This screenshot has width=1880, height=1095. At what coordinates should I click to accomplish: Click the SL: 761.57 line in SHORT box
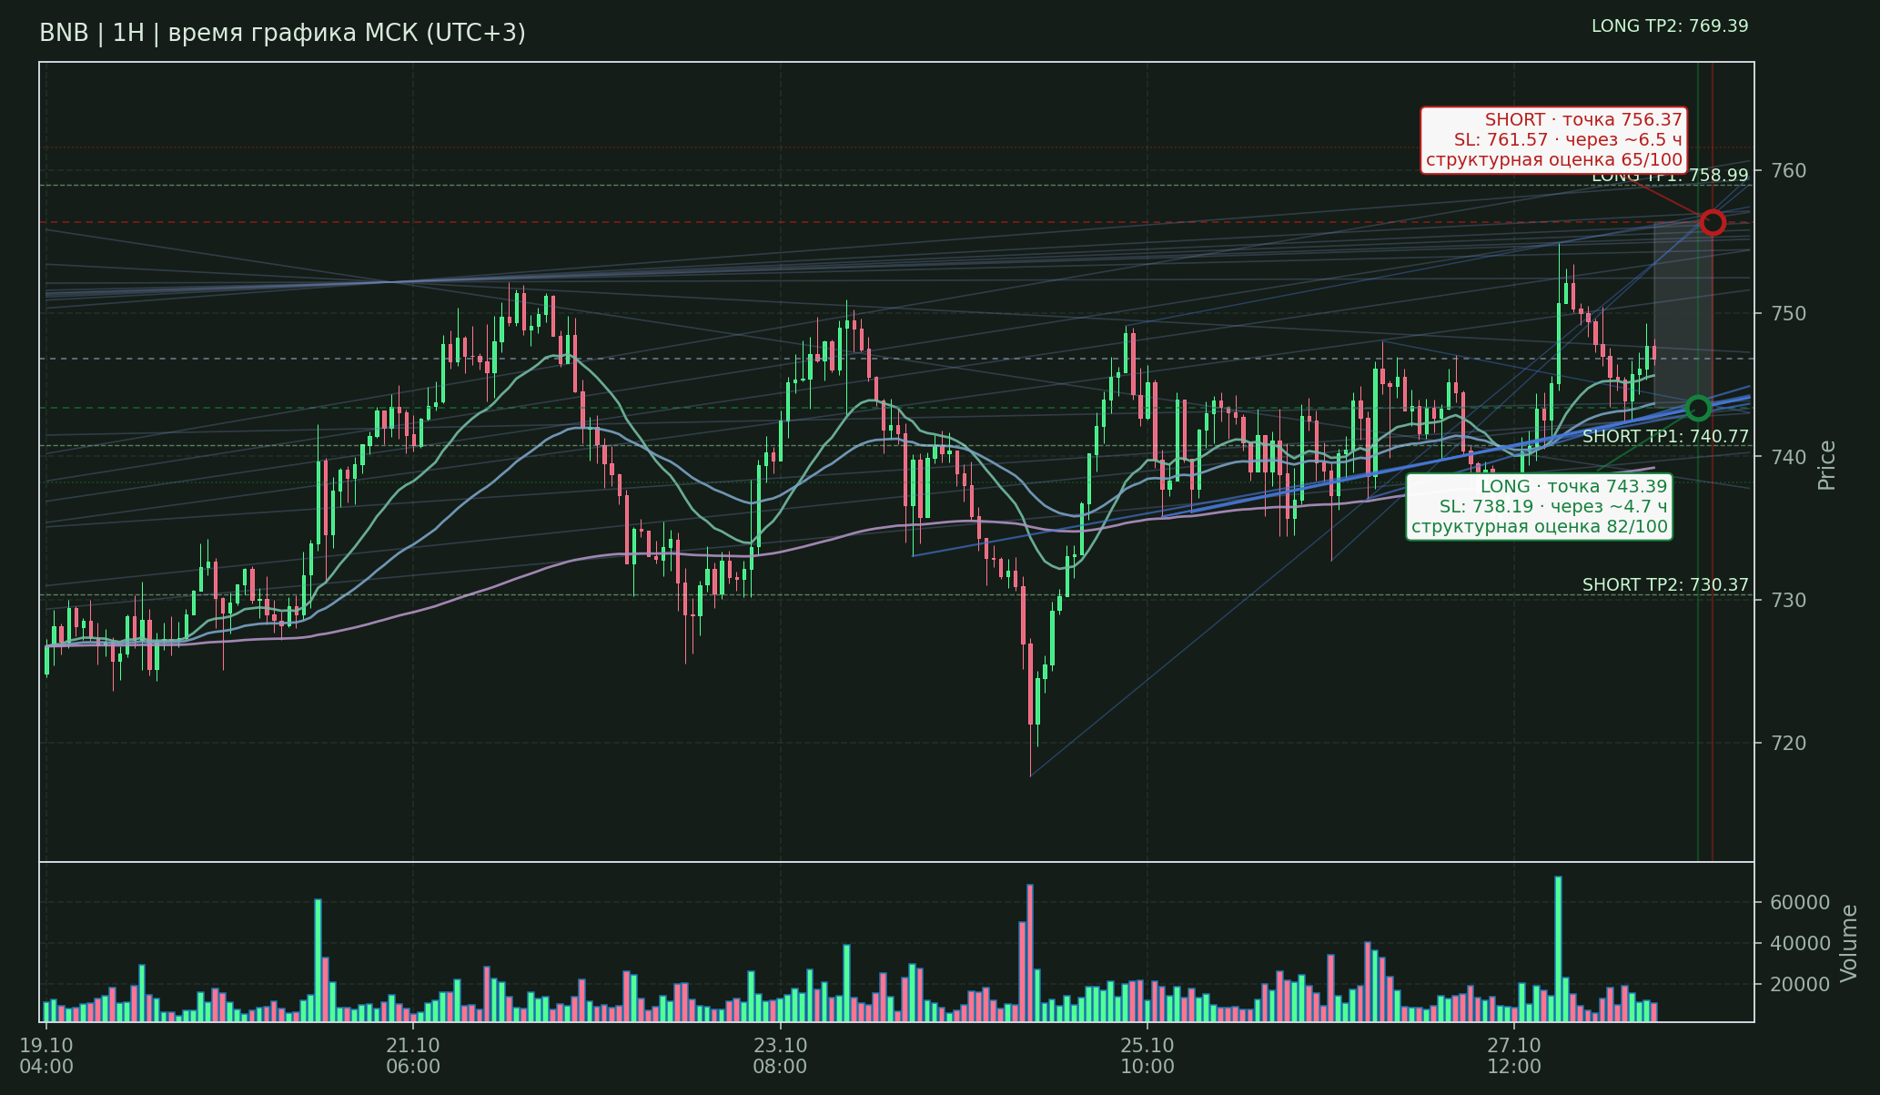[1568, 140]
